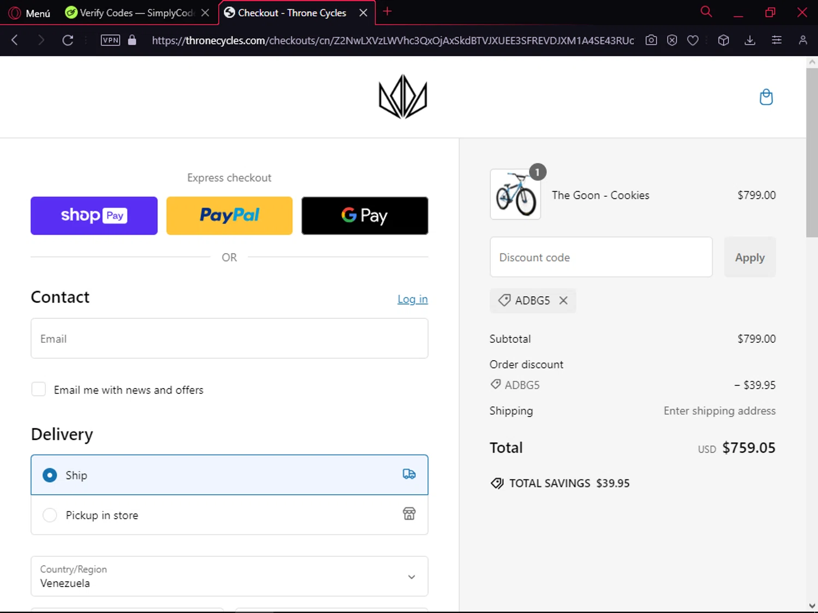
Task: Reload the current page
Action: [68, 40]
